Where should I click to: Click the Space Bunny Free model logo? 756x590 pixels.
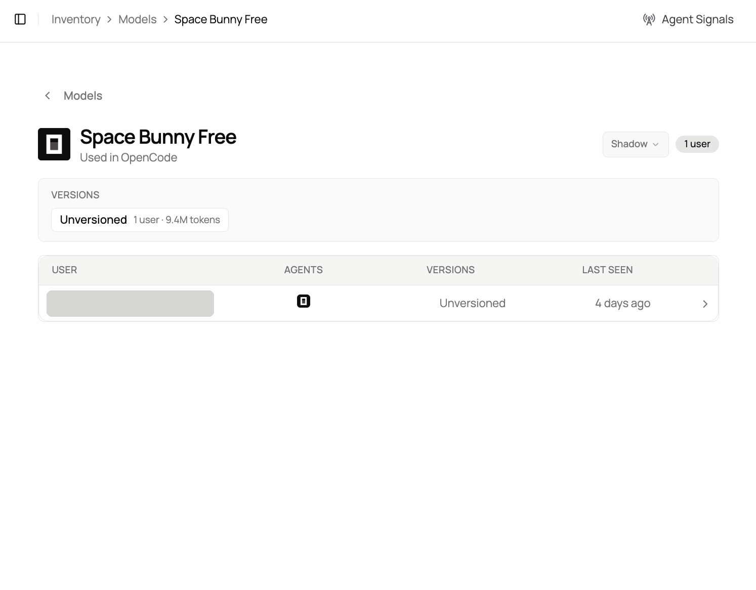point(54,144)
